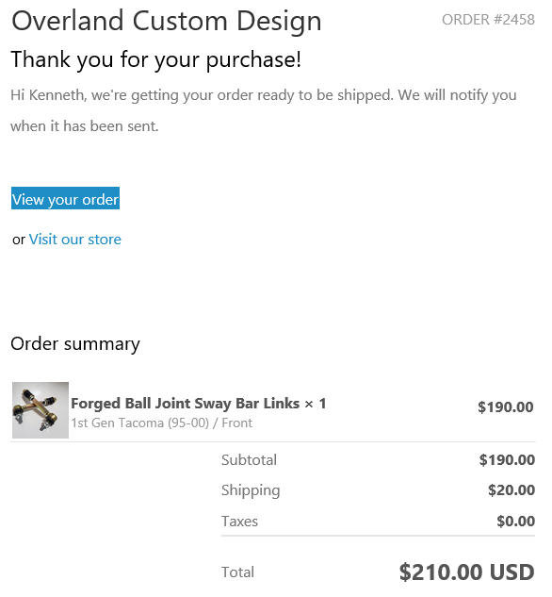Click the $190.00 item price
This screenshot has height=597, width=552.
coord(506,407)
